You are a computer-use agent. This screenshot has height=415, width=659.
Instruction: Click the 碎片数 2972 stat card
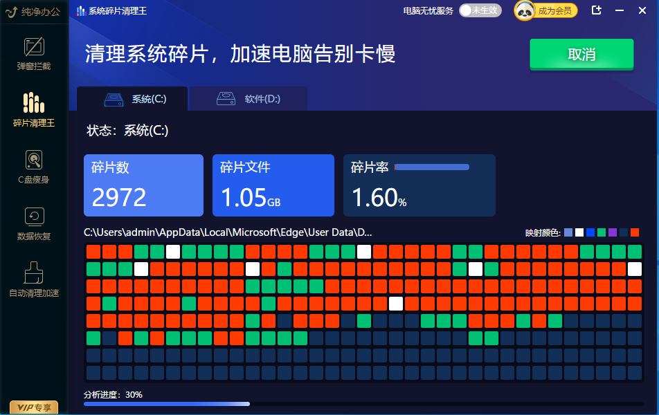143,185
